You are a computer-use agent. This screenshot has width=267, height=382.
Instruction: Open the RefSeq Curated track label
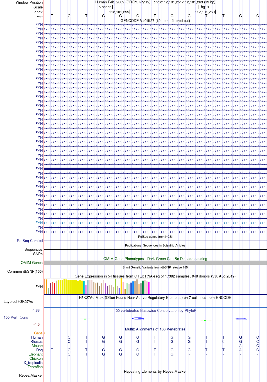[30, 241]
